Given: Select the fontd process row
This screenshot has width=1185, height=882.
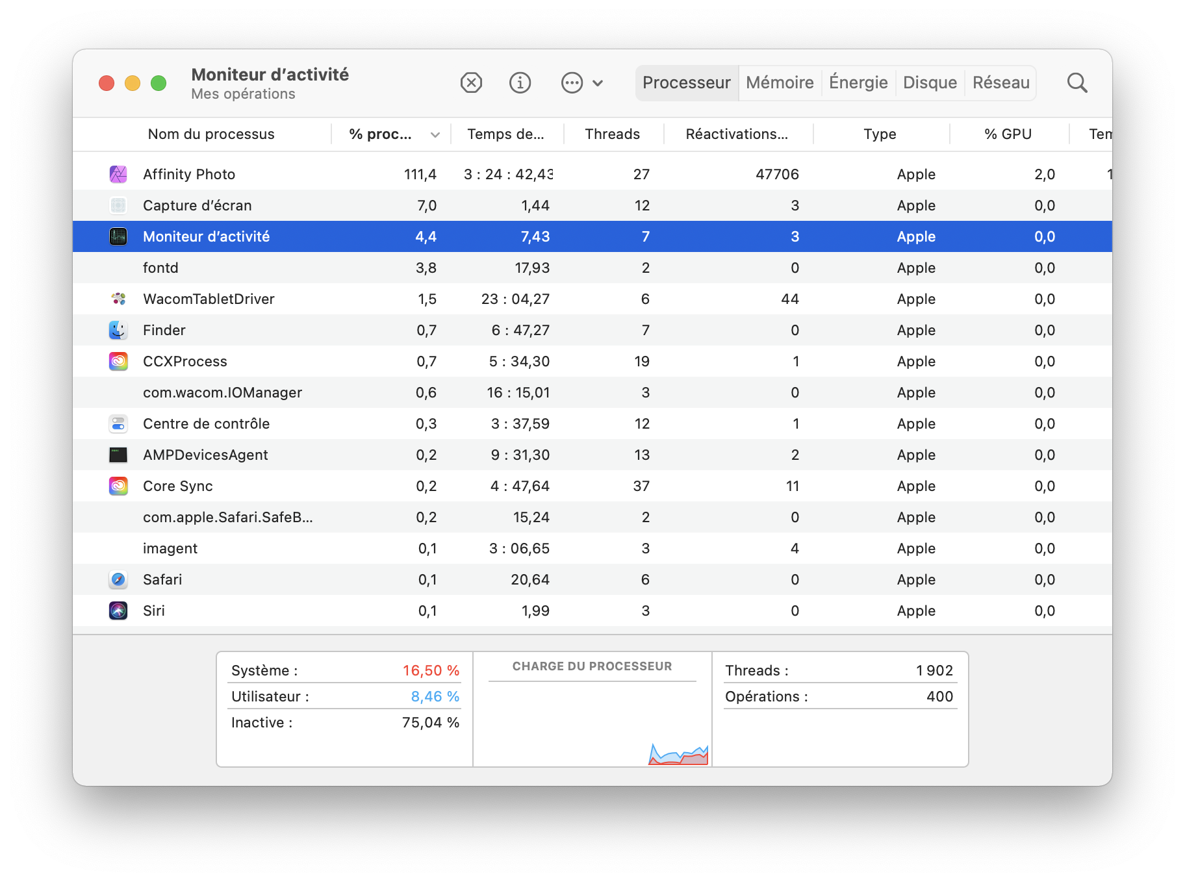Looking at the screenshot, I should click(x=592, y=268).
